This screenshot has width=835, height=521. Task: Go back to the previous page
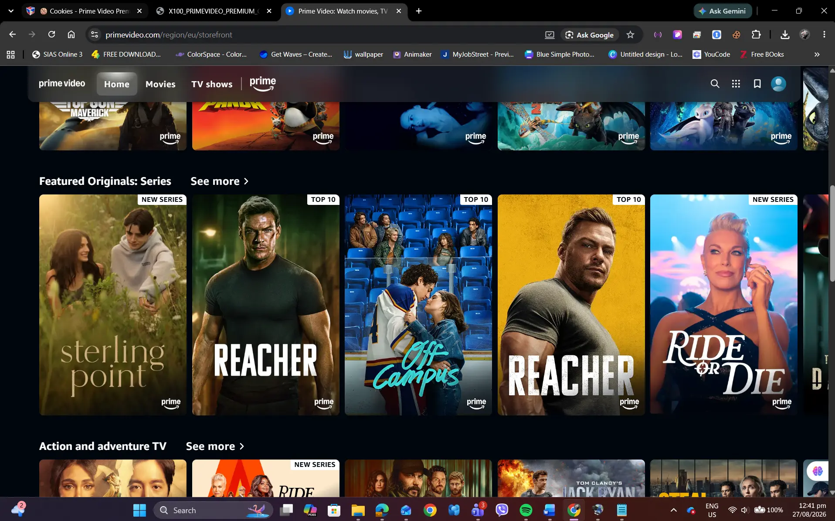(x=12, y=34)
